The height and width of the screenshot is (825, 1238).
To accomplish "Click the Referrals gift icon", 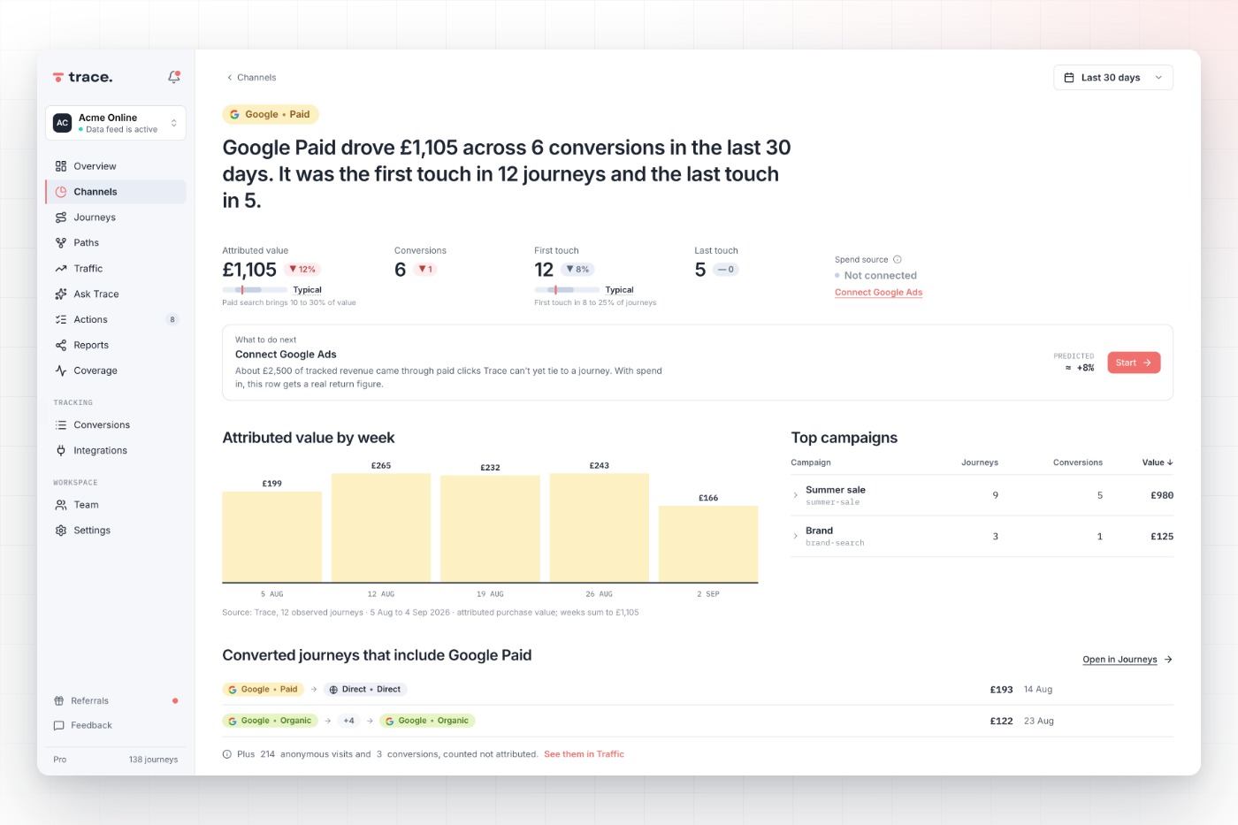I will tap(59, 701).
